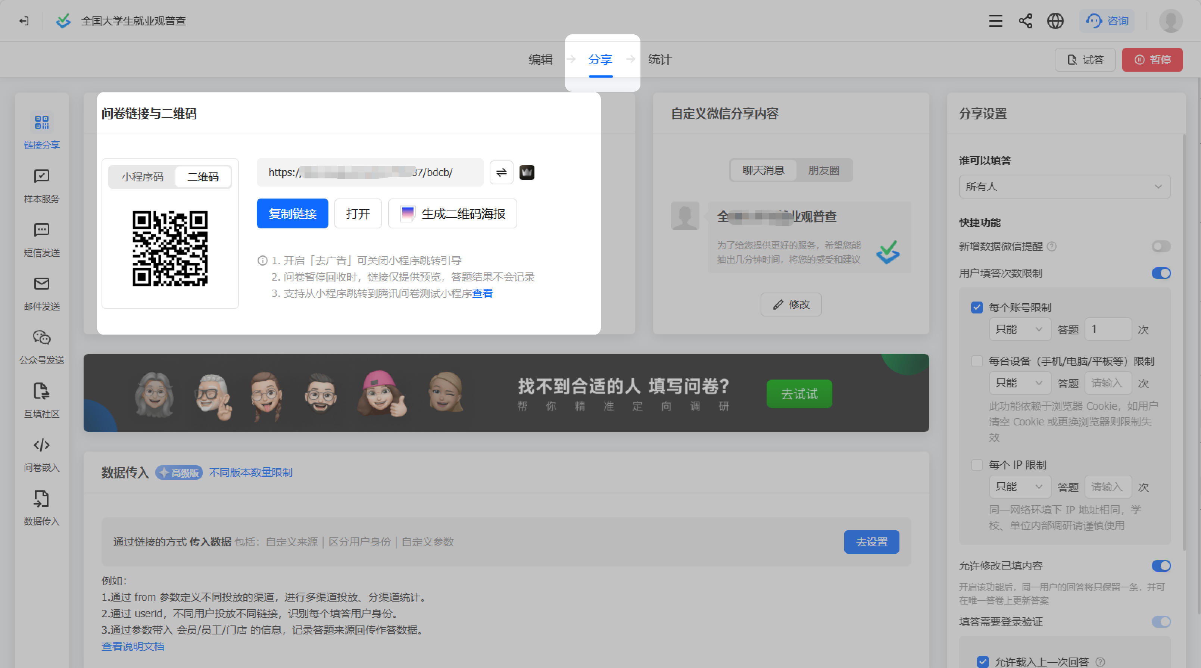Toggle 允许修改已填内容 switch
Viewport: 1201px width, 668px height.
pos(1161,566)
